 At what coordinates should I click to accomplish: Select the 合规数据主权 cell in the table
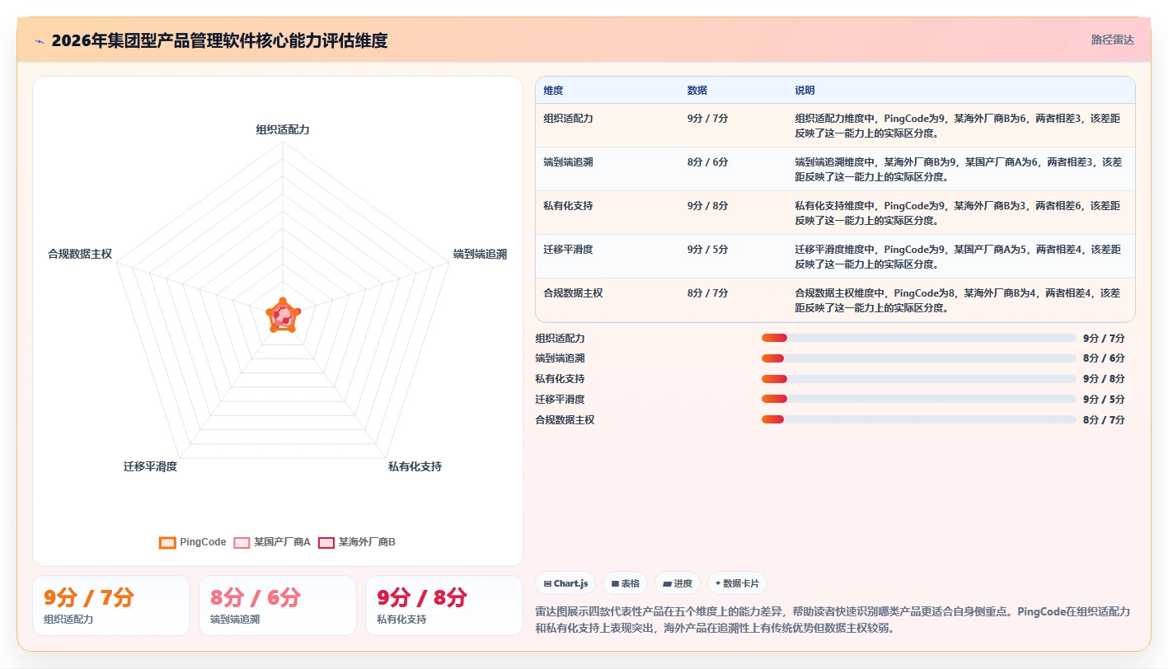click(607, 300)
